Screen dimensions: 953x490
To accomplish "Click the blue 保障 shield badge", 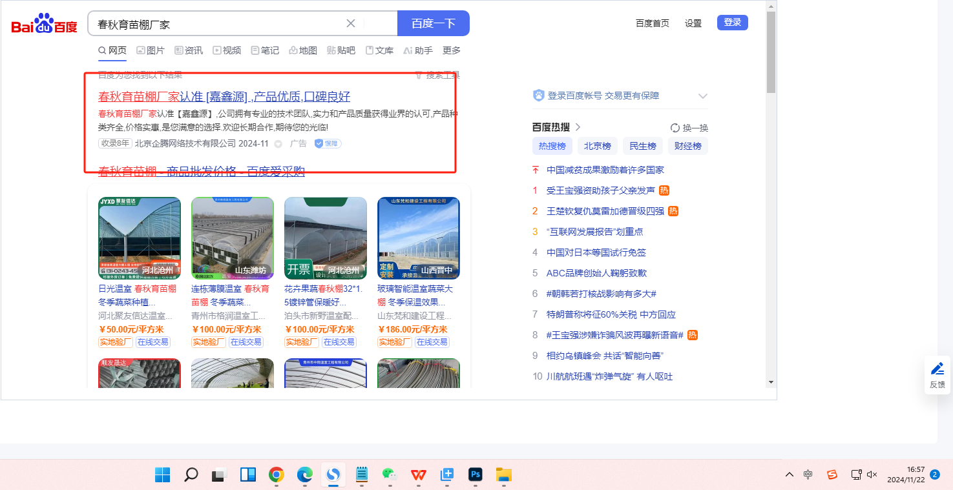I will [x=328, y=143].
